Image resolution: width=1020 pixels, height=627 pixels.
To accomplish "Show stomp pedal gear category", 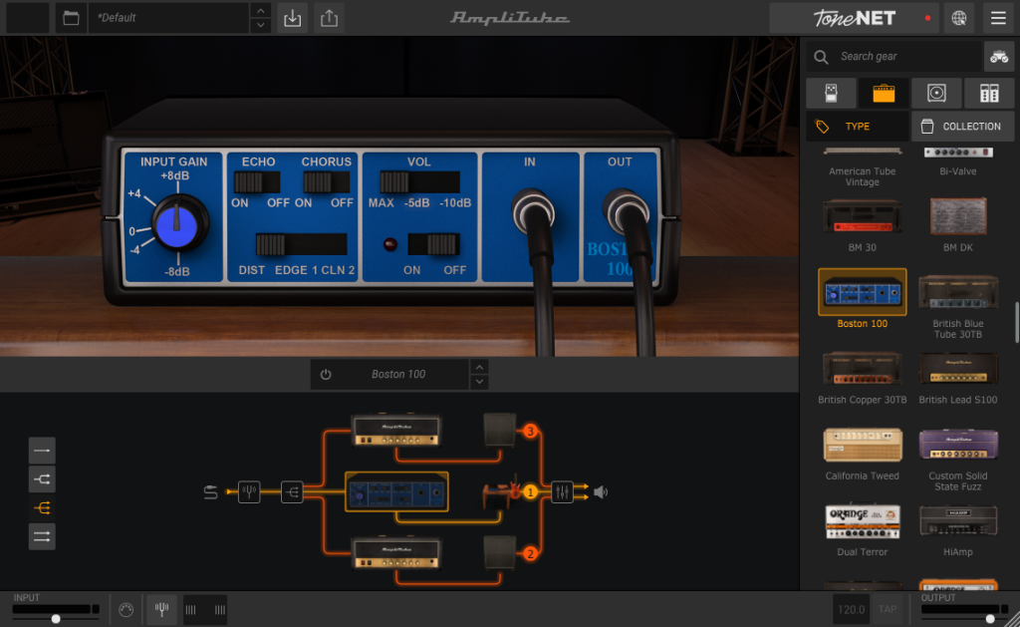I will pyautogui.click(x=831, y=93).
